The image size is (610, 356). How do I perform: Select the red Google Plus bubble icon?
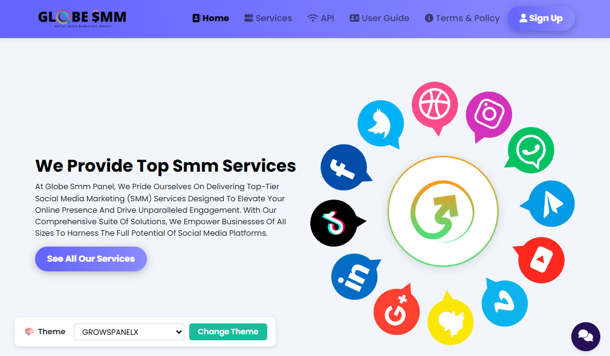397,312
